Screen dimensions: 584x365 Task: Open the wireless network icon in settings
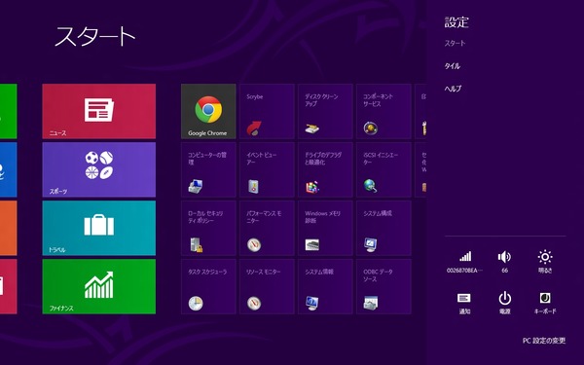point(465,262)
